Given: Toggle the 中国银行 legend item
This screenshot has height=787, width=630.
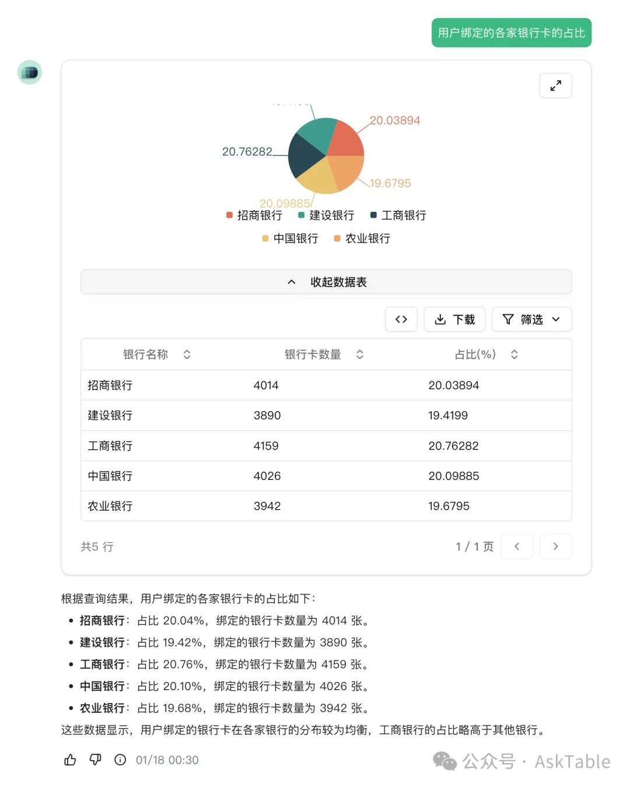Looking at the screenshot, I should [290, 238].
